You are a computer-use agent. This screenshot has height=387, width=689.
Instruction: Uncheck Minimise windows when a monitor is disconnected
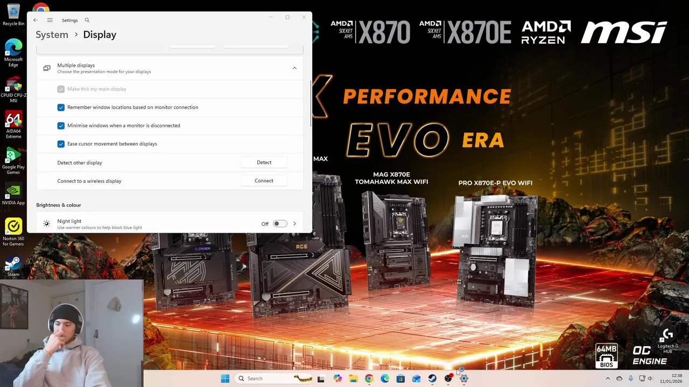point(61,126)
